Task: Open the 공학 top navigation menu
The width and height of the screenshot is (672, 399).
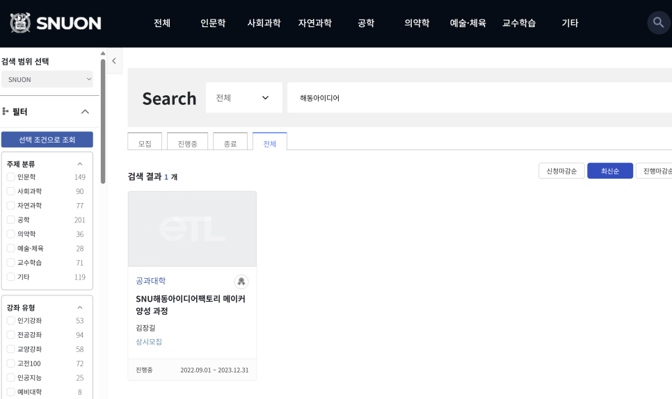Action: click(366, 23)
